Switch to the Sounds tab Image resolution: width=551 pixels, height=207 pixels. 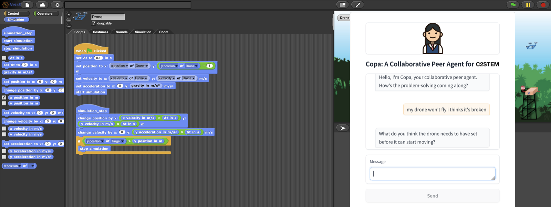tap(122, 32)
